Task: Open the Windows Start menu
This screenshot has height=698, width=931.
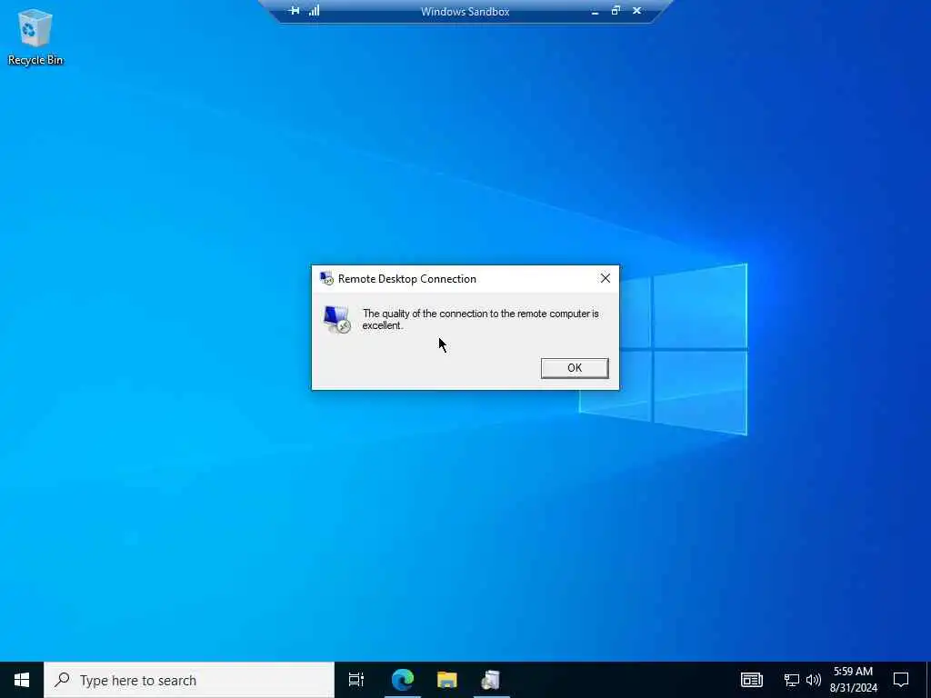Action: click(x=22, y=680)
